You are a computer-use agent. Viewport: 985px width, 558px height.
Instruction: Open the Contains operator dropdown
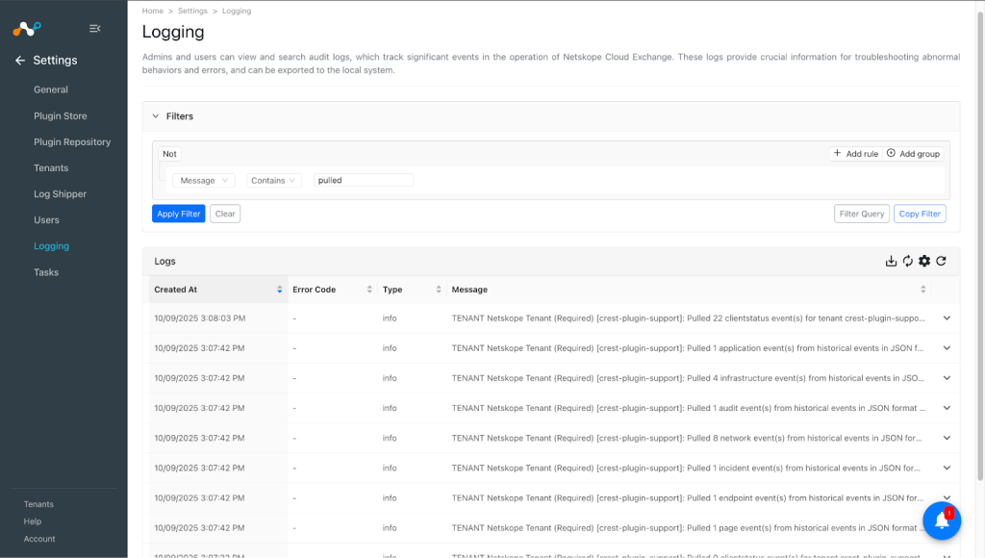tap(274, 180)
